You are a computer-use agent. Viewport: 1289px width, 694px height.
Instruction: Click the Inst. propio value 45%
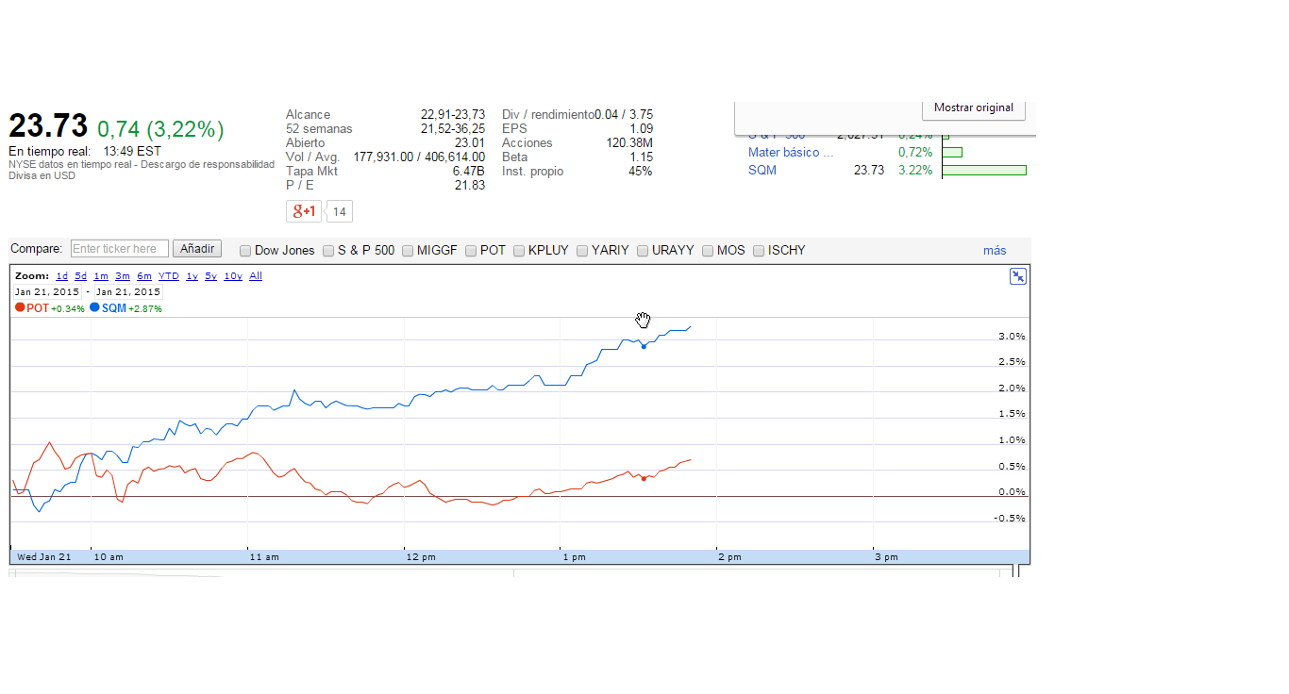[640, 172]
